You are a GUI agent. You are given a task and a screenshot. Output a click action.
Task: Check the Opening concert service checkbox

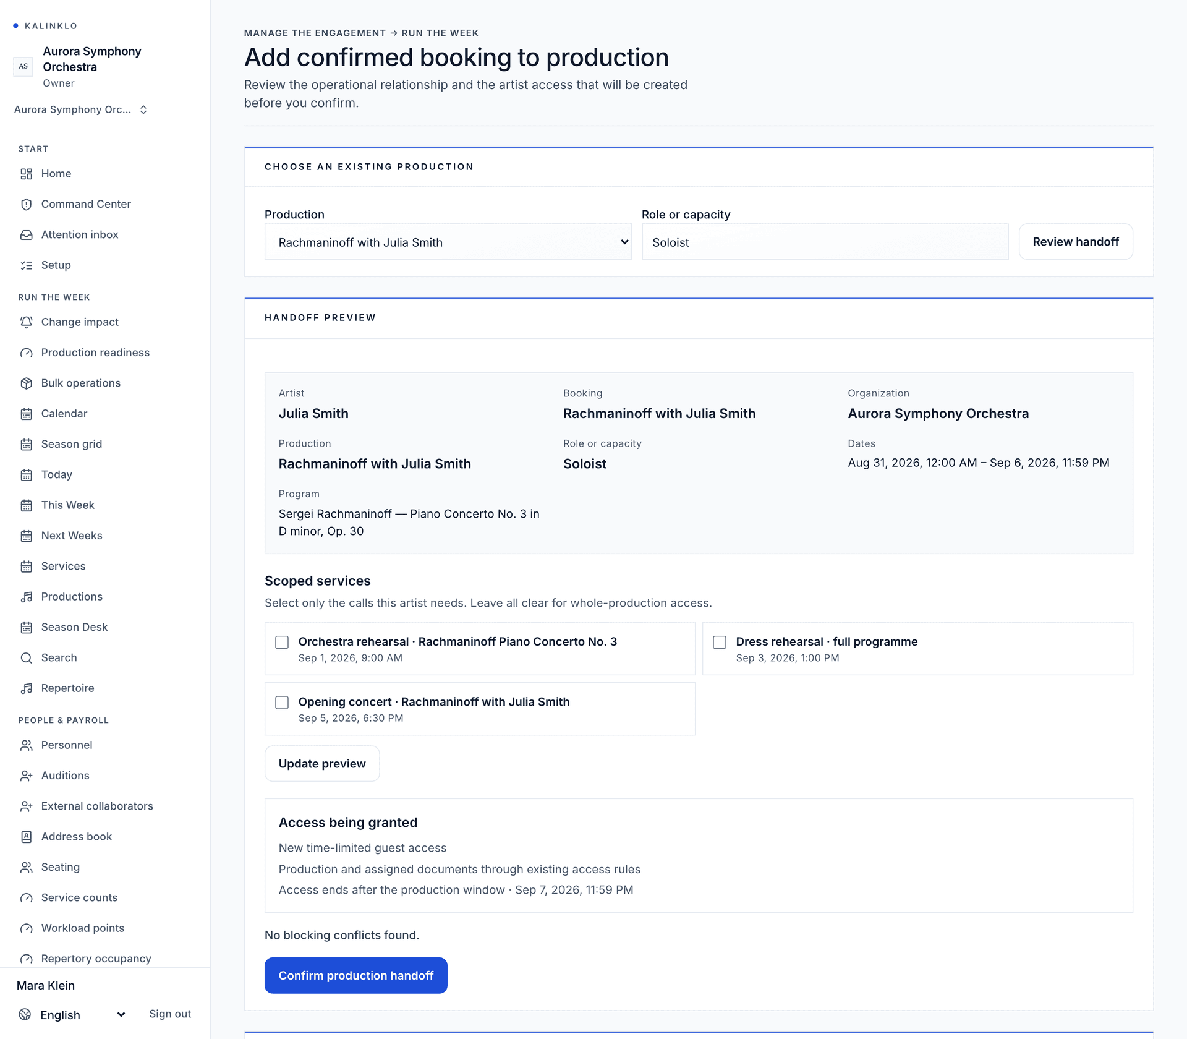282,702
